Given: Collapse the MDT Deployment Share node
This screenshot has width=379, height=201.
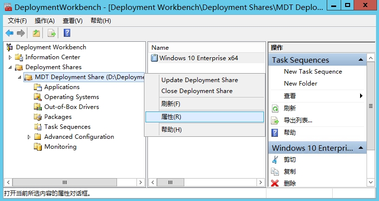Looking at the screenshot, I should coord(19,77).
